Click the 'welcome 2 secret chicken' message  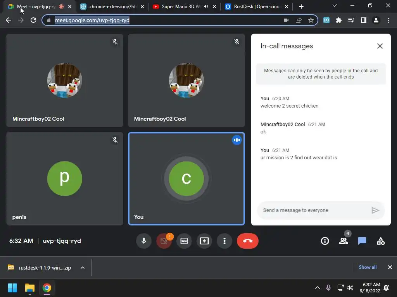(x=289, y=106)
